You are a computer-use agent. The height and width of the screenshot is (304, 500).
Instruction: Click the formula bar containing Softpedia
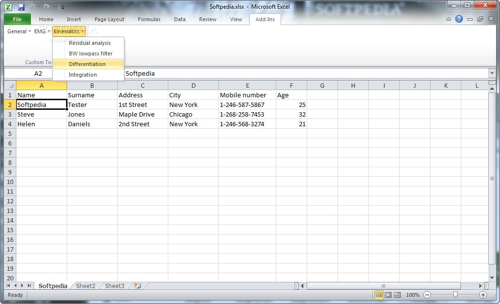click(x=306, y=74)
